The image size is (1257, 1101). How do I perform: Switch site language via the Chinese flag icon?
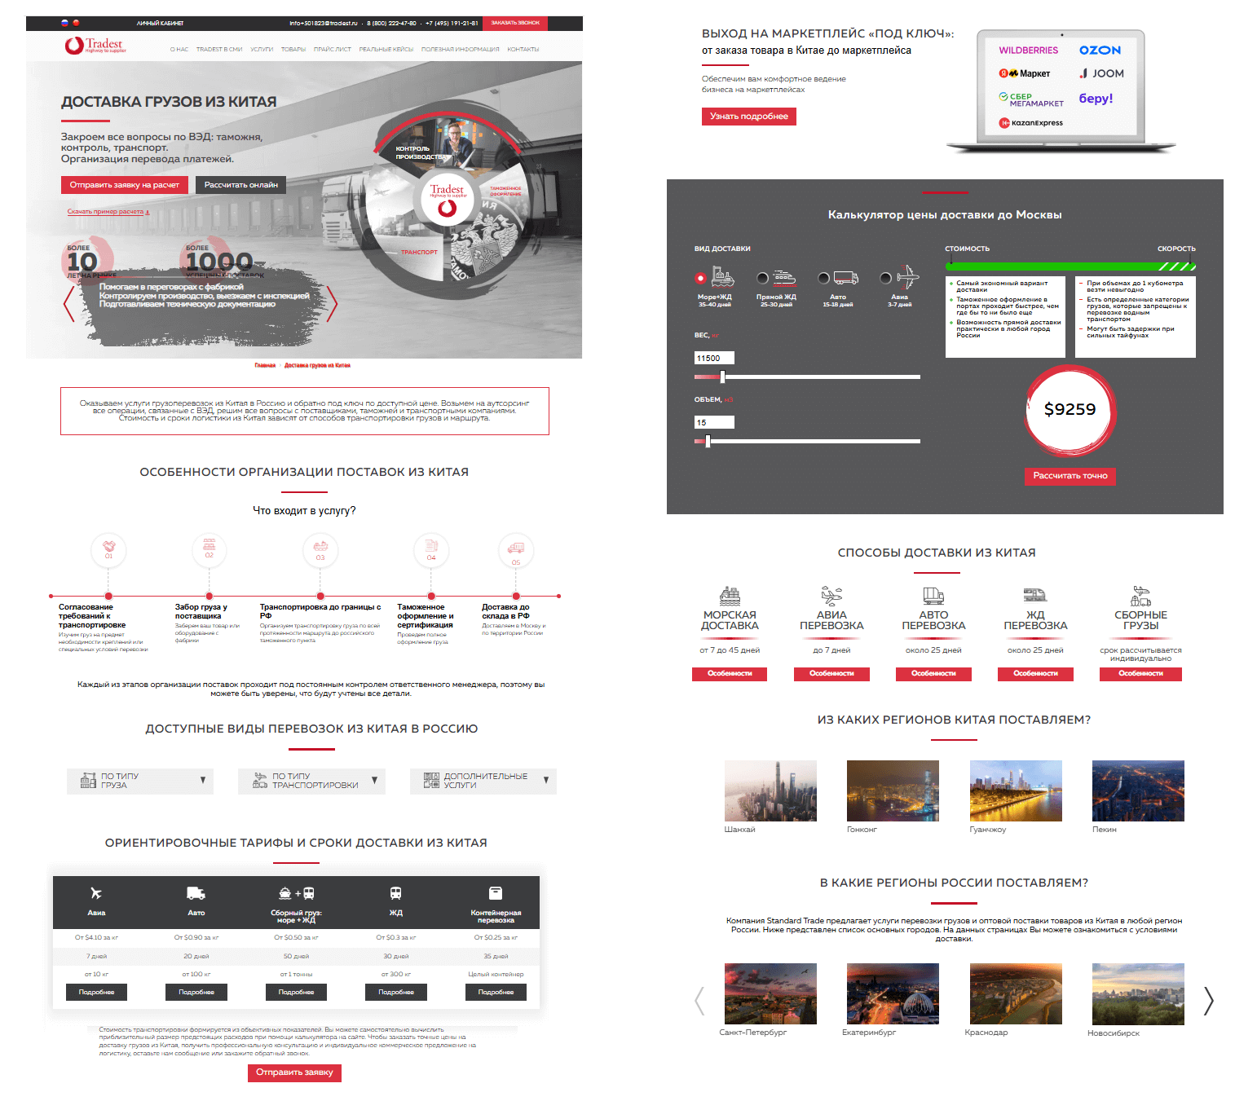[76, 23]
